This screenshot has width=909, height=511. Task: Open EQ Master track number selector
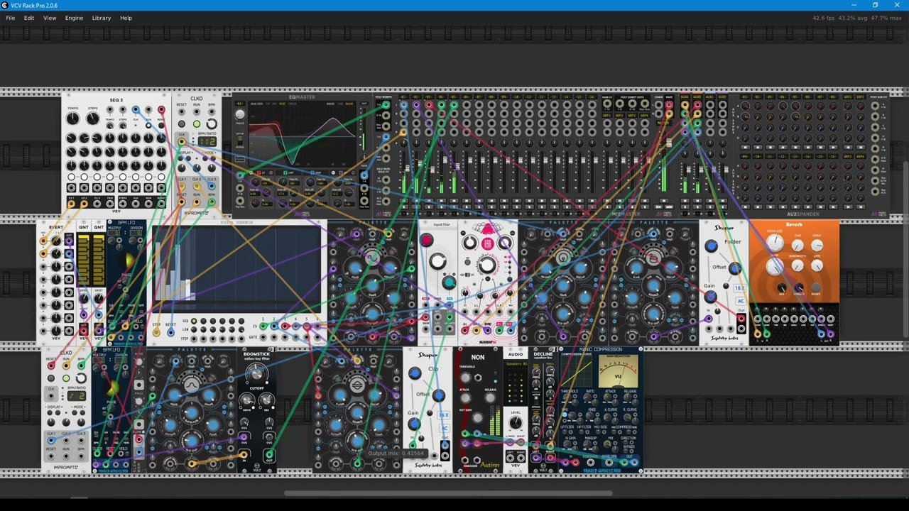[x=240, y=104]
